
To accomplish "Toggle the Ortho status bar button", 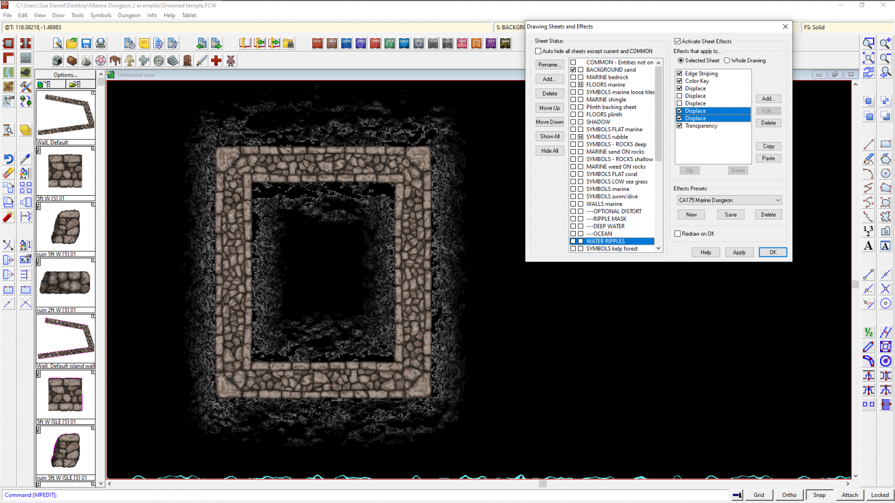I will [789, 495].
